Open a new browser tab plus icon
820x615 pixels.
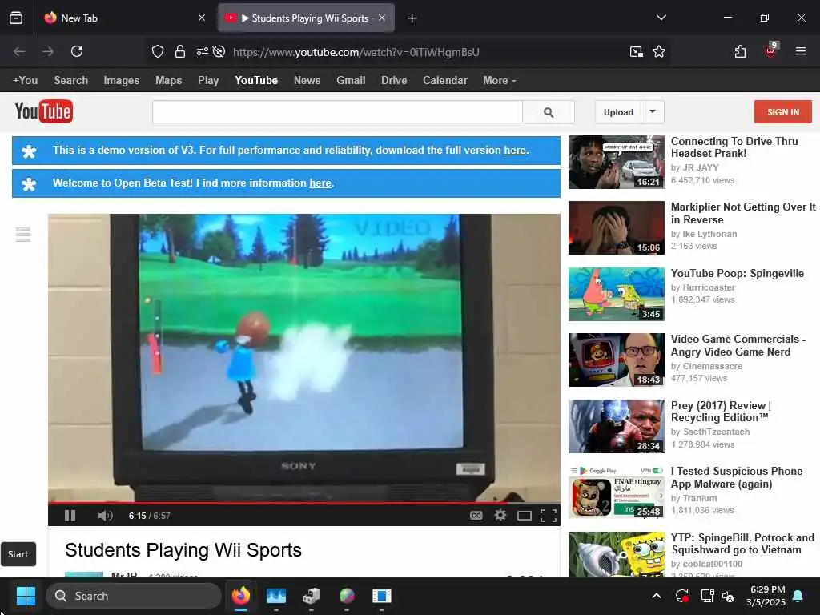click(412, 18)
